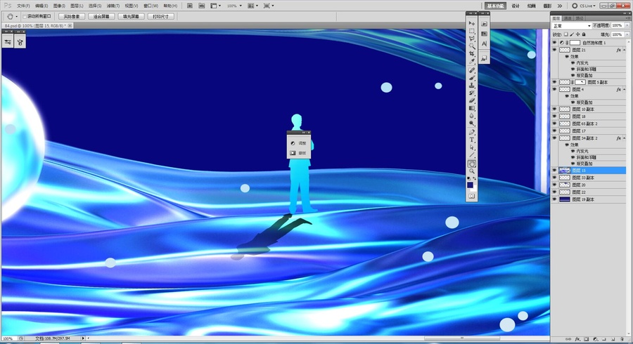Click the 适合屏幕 button
This screenshot has width=633, height=344.
point(101,17)
